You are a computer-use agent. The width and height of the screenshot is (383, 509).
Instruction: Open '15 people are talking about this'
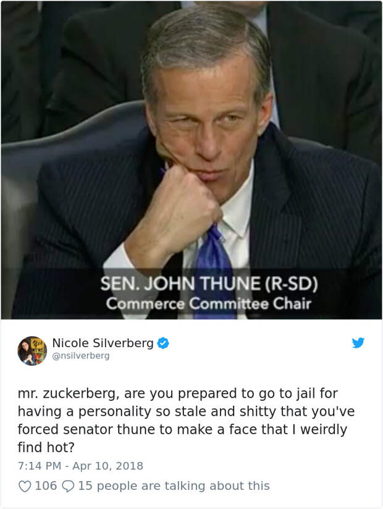[x=174, y=486]
